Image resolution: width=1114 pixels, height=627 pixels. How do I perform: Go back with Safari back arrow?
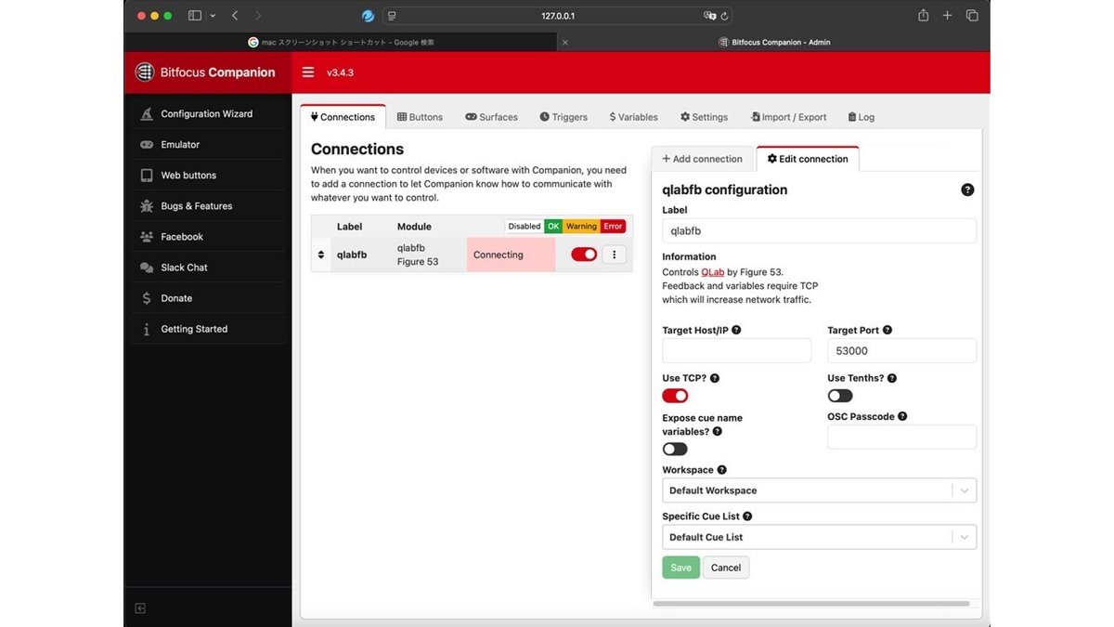pos(235,16)
